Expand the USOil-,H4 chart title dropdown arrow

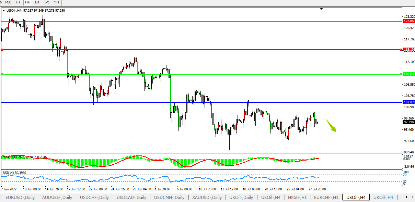coord(4,11)
